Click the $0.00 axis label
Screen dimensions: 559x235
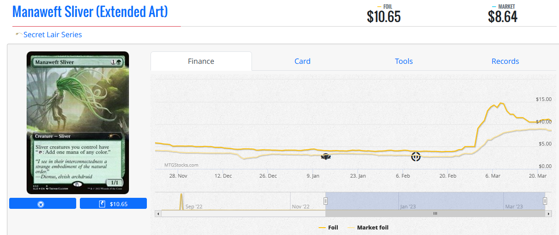tap(545, 166)
